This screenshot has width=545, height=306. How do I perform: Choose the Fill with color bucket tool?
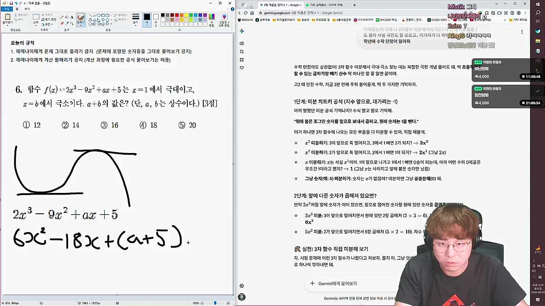67,17
